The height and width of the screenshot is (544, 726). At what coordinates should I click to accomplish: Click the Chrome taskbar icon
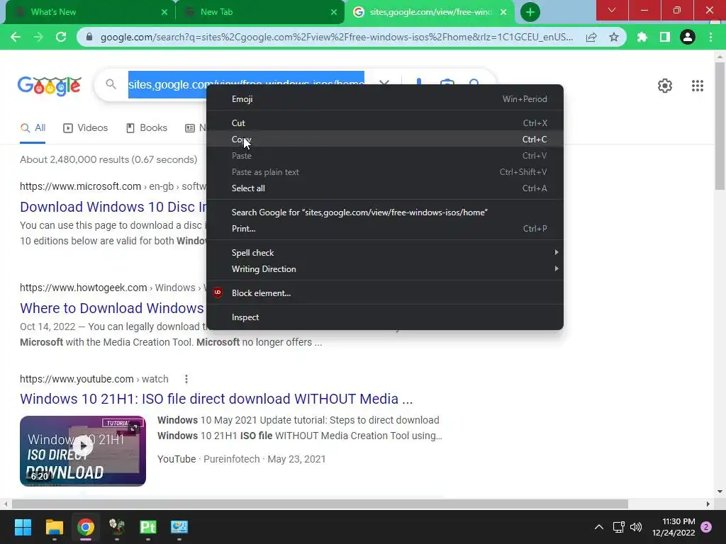(86, 527)
